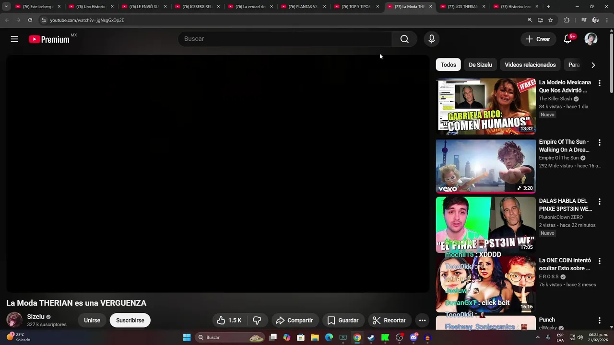Open options for Punch video
Screen dimensions: 614x345
coord(599,321)
